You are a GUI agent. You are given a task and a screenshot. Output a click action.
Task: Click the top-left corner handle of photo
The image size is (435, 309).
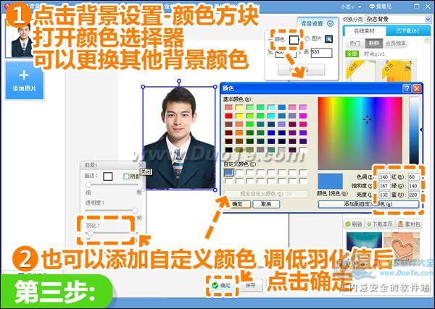143,87
